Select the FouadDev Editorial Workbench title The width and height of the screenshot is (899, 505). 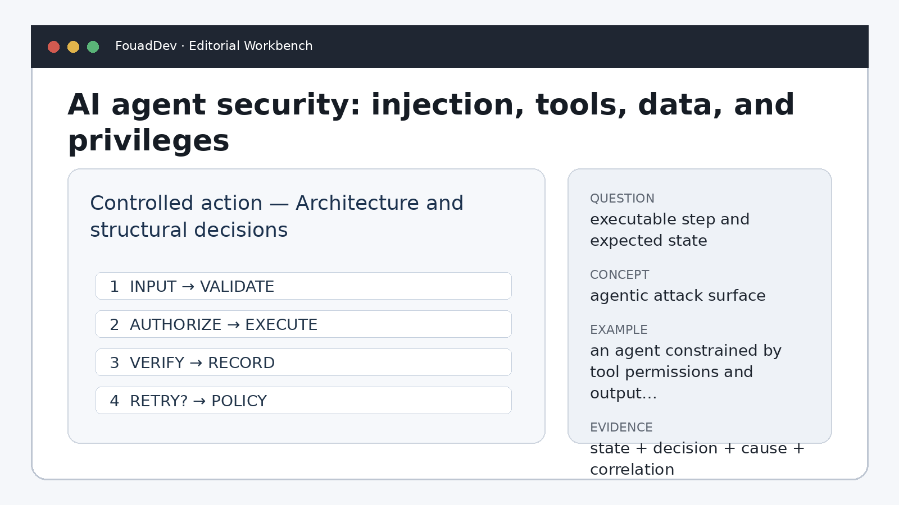point(214,46)
